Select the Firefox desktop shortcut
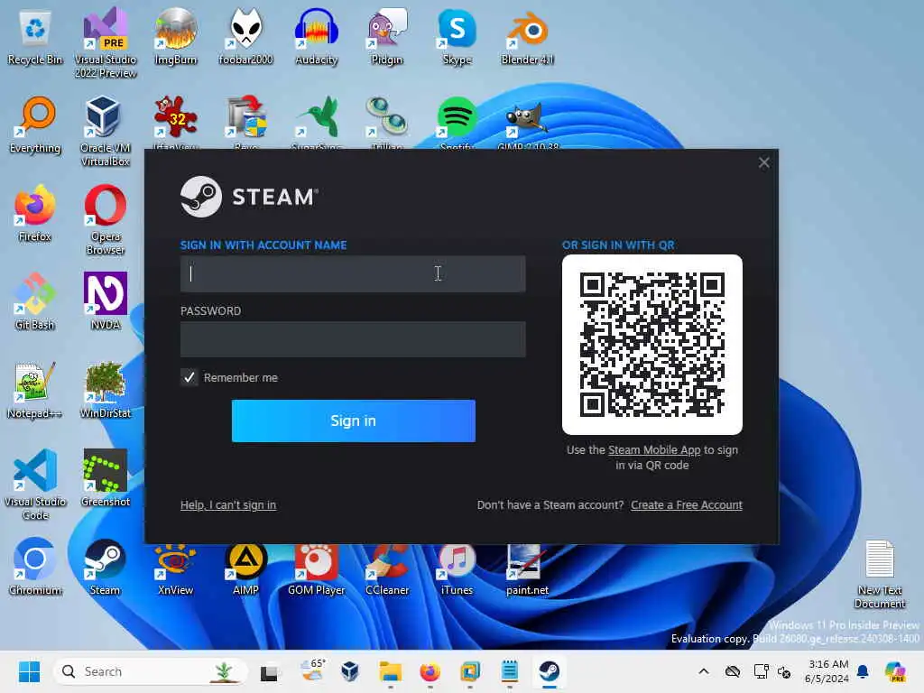Image resolution: width=924 pixels, height=693 pixels. [x=35, y=213]
